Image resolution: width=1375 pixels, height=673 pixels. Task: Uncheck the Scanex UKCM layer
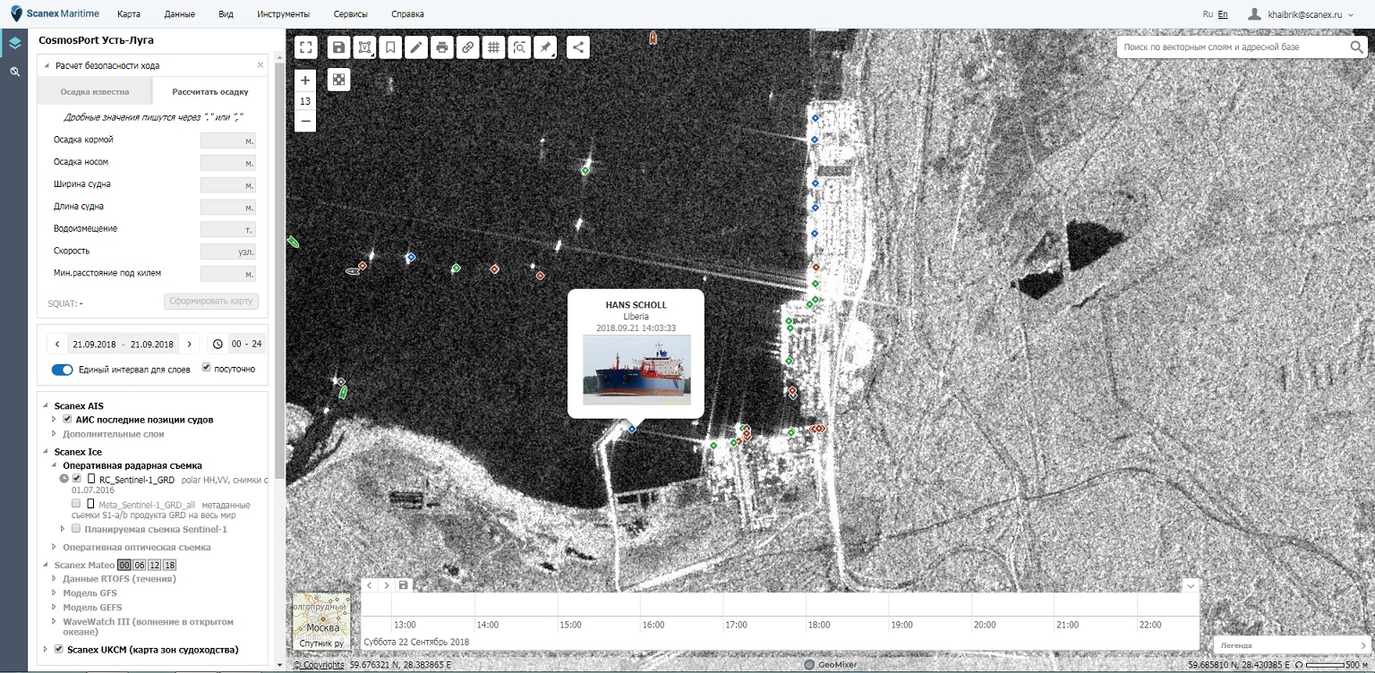pos(58,649)
